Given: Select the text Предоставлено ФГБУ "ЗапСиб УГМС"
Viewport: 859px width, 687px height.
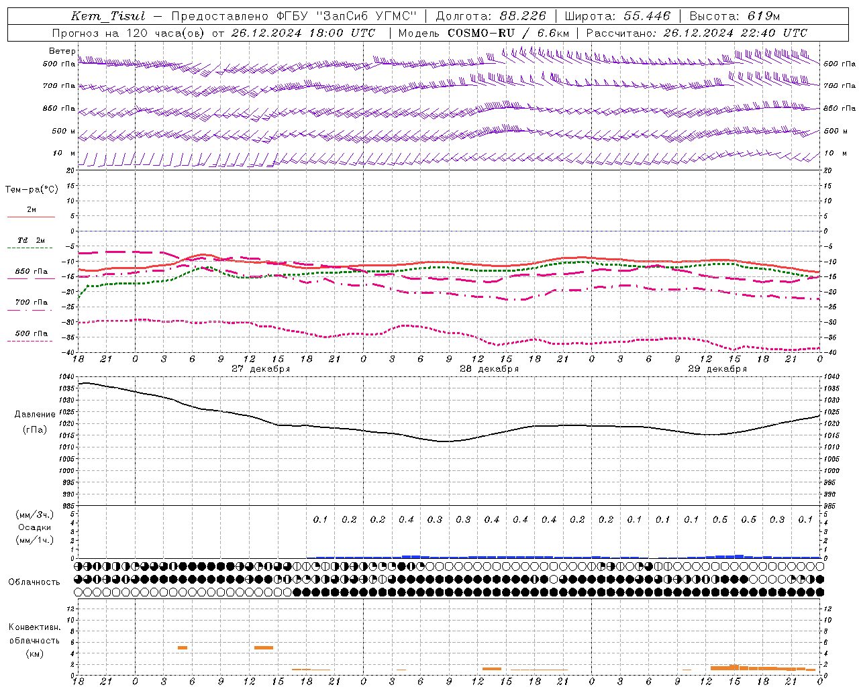Looking at the screenshot, I should [294, 16].
